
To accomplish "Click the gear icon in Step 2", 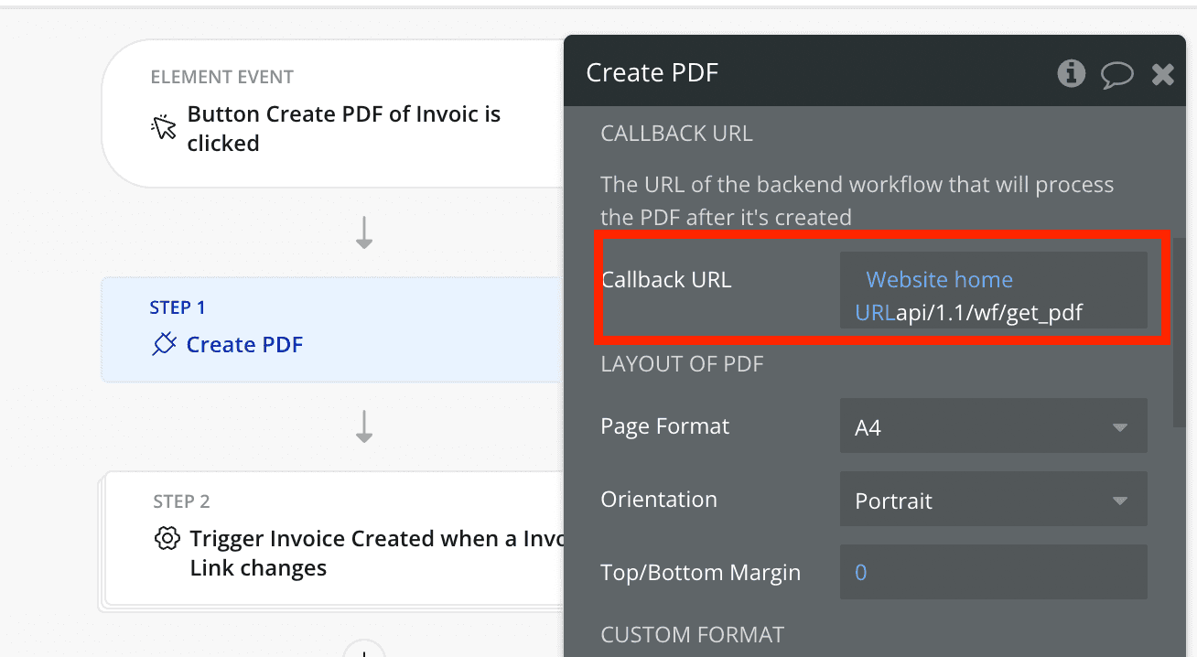I will point(167,539).
